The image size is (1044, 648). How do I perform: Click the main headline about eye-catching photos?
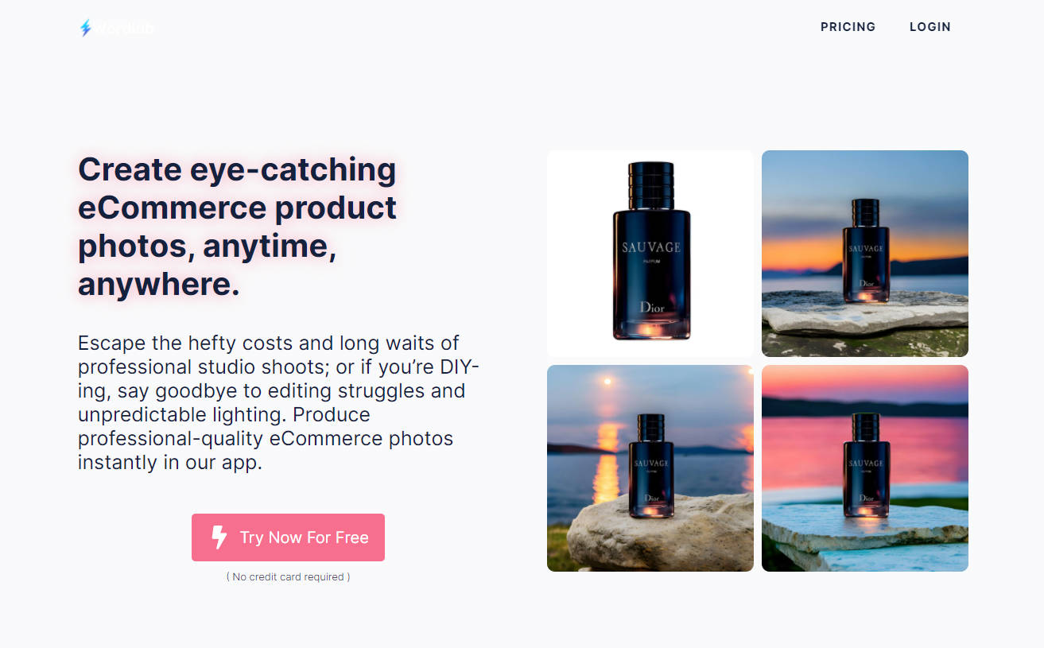tap(238, 227)
